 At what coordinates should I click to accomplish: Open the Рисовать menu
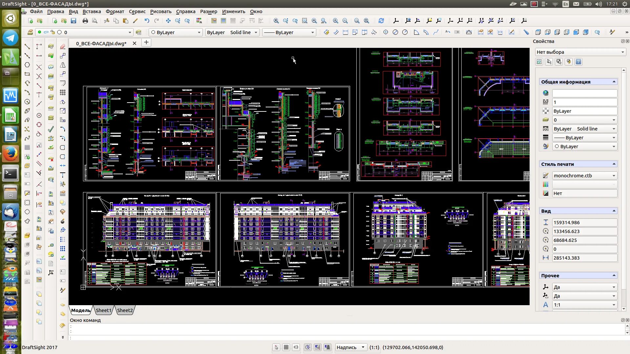pos(160,11)
